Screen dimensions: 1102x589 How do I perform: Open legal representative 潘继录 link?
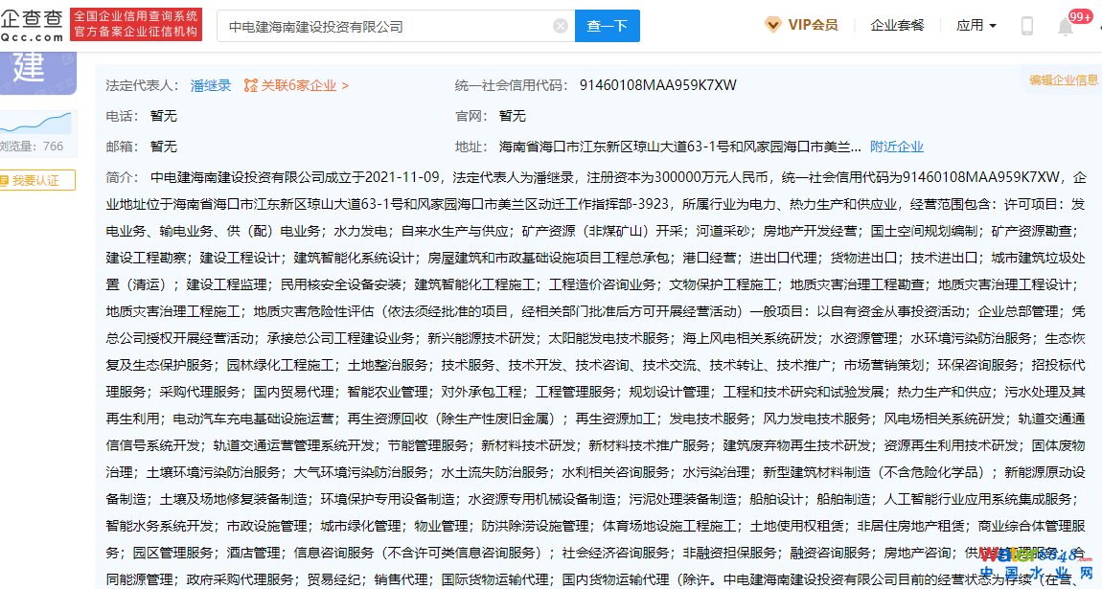(211, 85)
